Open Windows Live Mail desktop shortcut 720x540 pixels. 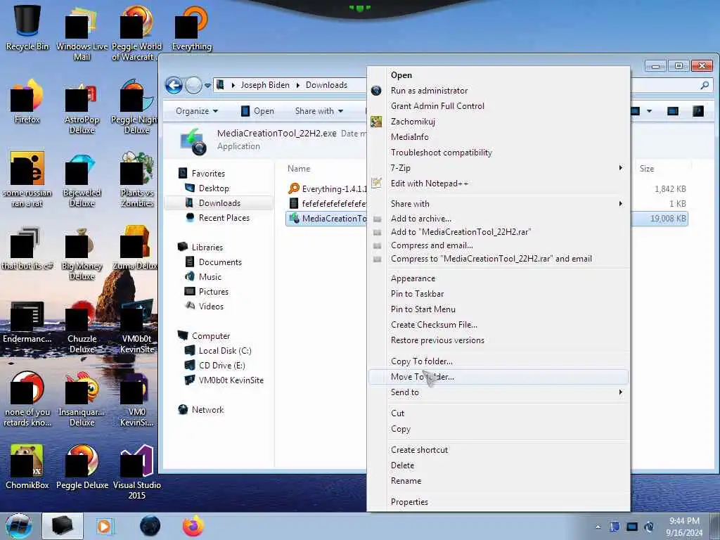[82, 32]
